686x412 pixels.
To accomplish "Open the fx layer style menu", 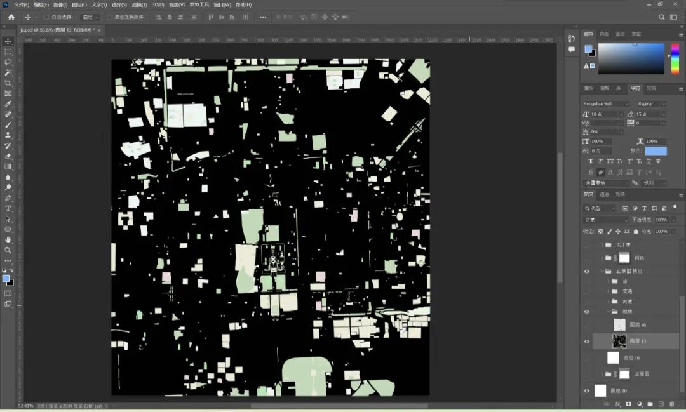I will pyautogui.click(x=618, y=404).
